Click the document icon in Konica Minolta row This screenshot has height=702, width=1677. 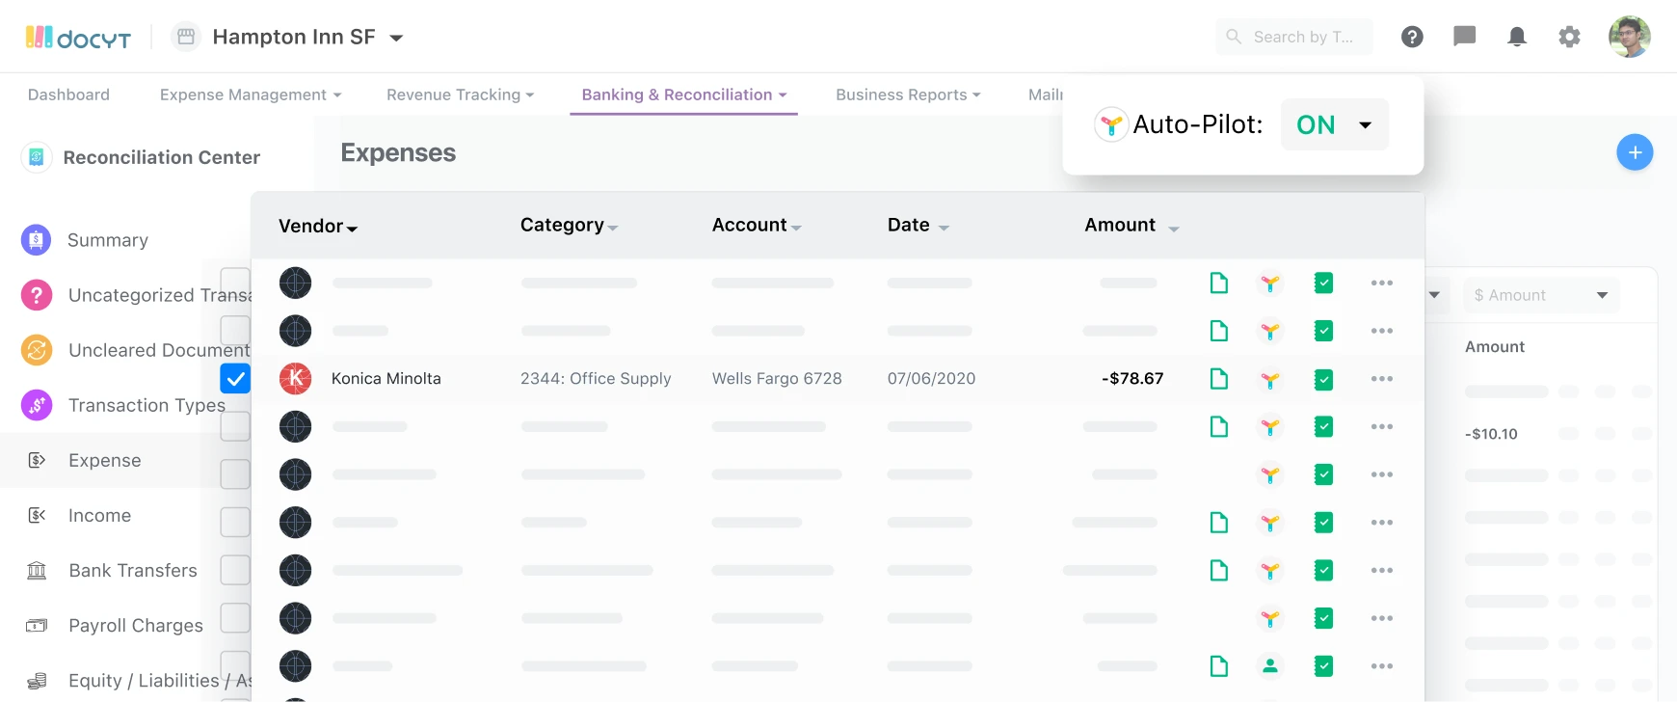coord(1219,378)
